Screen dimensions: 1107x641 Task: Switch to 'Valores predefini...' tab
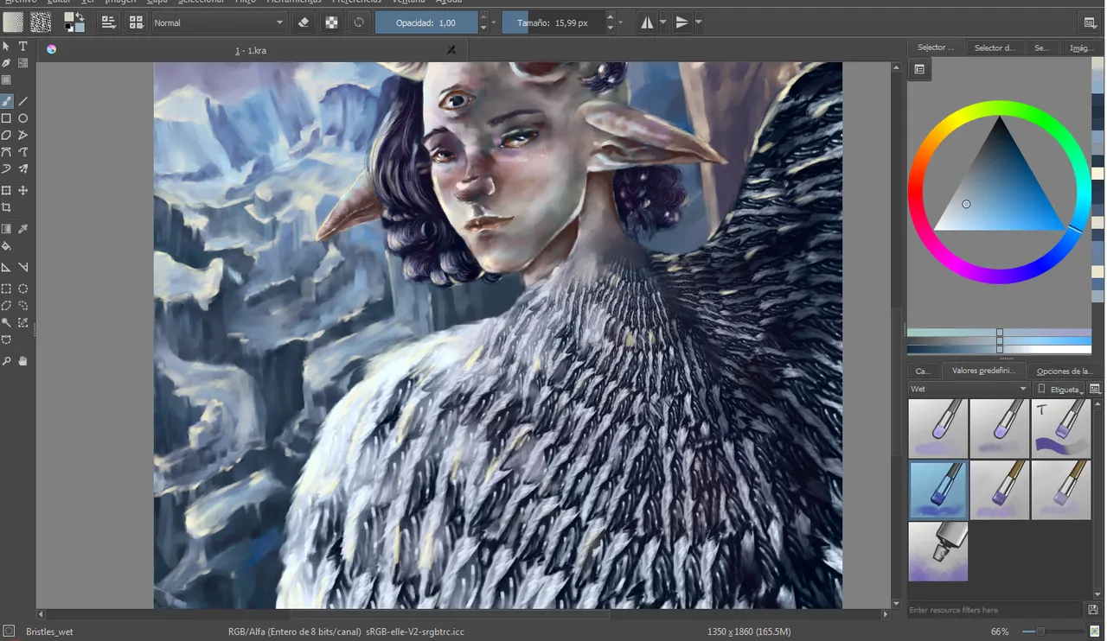coord(983,371)
